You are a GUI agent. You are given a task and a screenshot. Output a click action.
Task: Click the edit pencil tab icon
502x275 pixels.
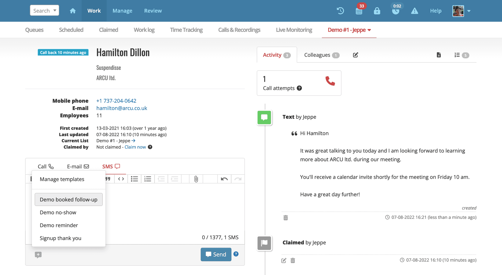(x=355, y=55)
